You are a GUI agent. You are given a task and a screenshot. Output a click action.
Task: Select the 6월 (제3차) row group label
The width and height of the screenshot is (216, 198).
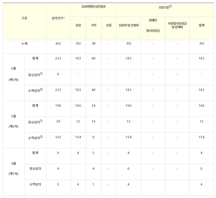pyautogui.click(x=14, y=74)
